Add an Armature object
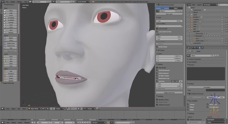 tap(11, 73)
